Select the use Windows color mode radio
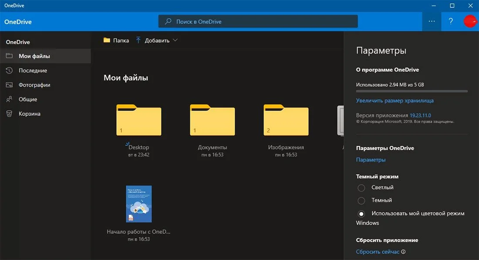Viewport: 479px width, 260px height. pyautogui.click(x=361, y=214)
